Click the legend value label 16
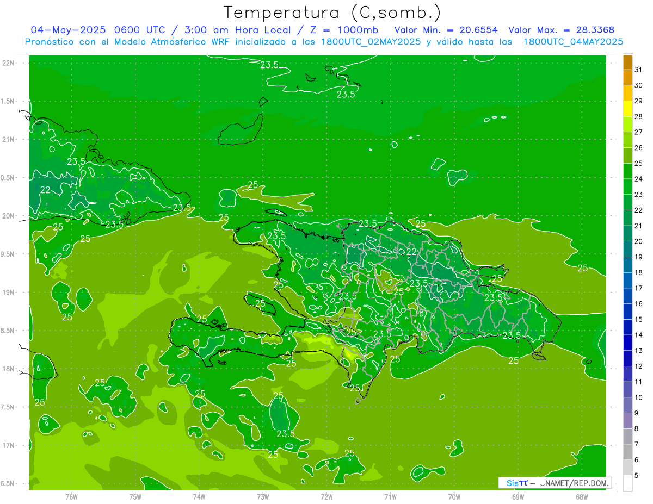 639,304
